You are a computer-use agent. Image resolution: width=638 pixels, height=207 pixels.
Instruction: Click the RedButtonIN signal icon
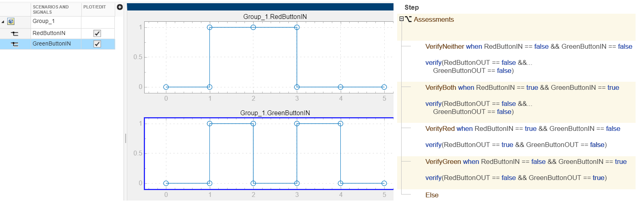point(15,33)
